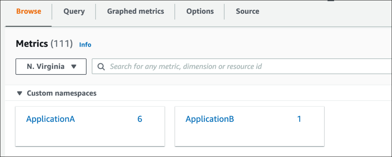Viewport: 392px width, 157px height.
Task: Click the (111) metrics total count
Action: point(62,44)
